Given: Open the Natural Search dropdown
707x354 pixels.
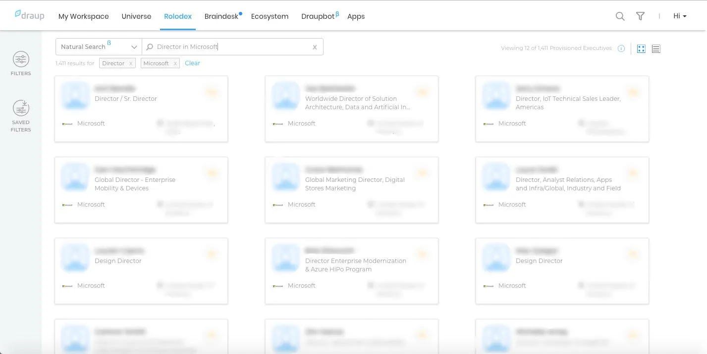Looking at the screenshot, I should pyautogui.click(x=99, y=47).
